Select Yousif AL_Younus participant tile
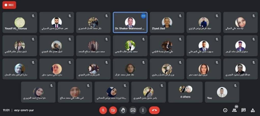The height and width of the screenshot is (116, 260). [20, 22]
